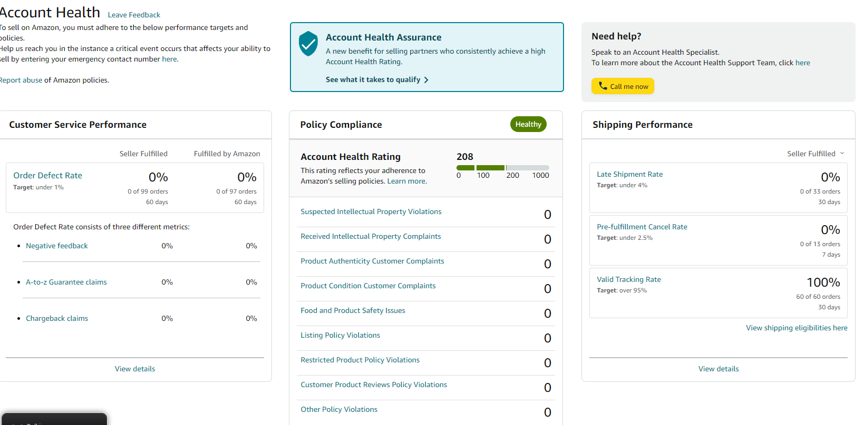Click View shipping eligibilities here
Screen dimensions: 864x425
[797, 328]
